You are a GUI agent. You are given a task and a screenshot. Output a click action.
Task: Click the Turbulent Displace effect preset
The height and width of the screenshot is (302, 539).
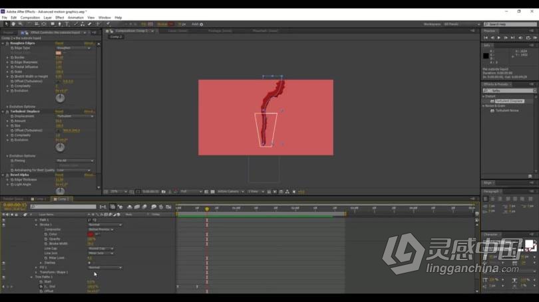point(509,102)
